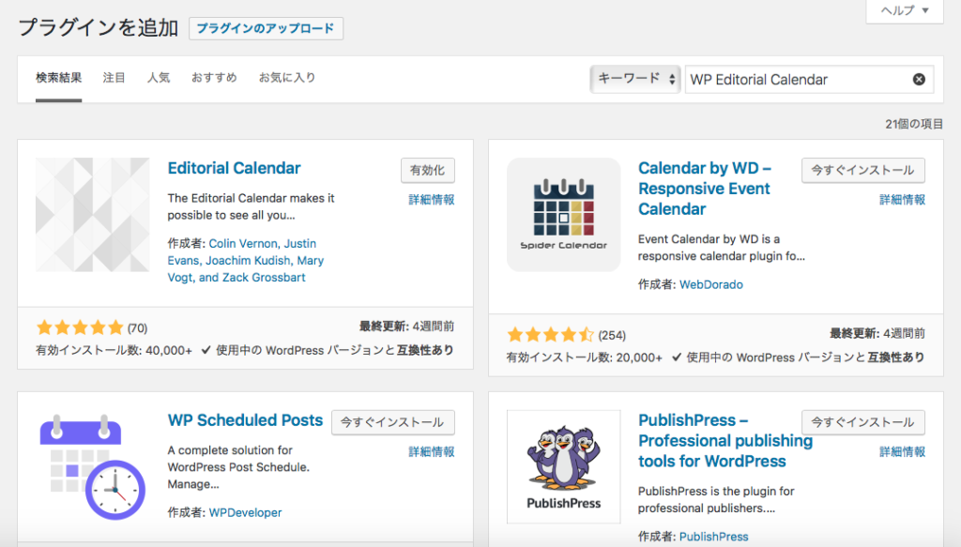Click the Event Calendar by WD description text
The height and width of the screenshot is (547, 961).
pyautogui.click(x=722, y=248)
